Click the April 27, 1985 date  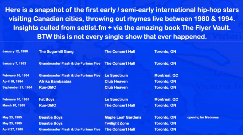[13, 130]
